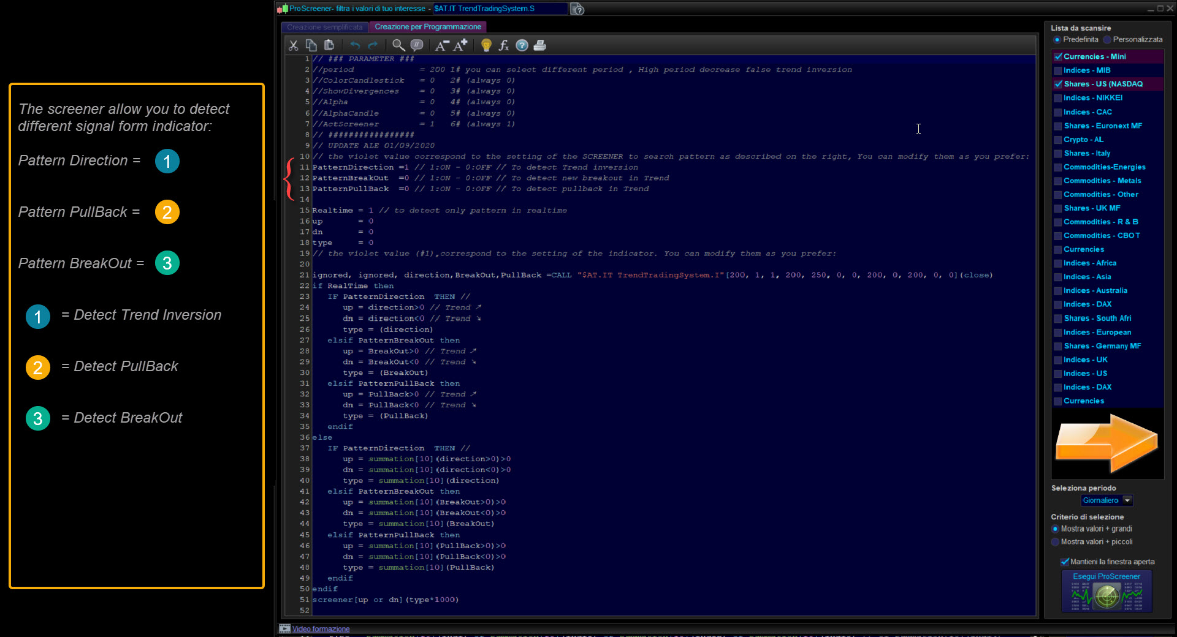Click the radar icon under Esegui ProScreener
Screen dimensions: 1177x637
point(1107,596)
